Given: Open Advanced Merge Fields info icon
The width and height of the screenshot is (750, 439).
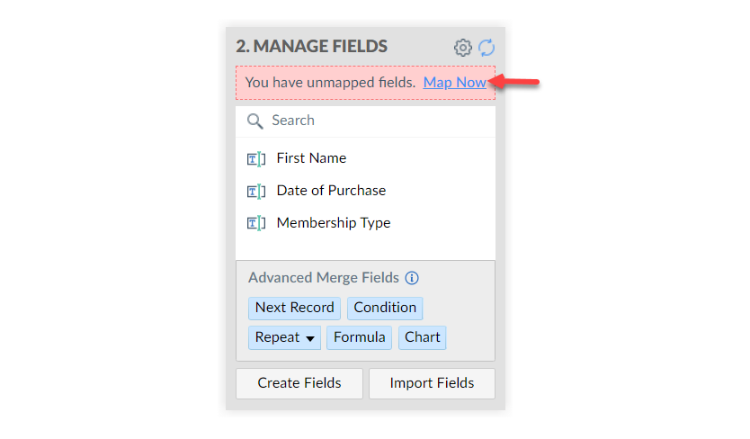Looking at the screenshot, I should (x=412, y=278).
